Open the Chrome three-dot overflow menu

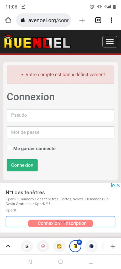112,20
